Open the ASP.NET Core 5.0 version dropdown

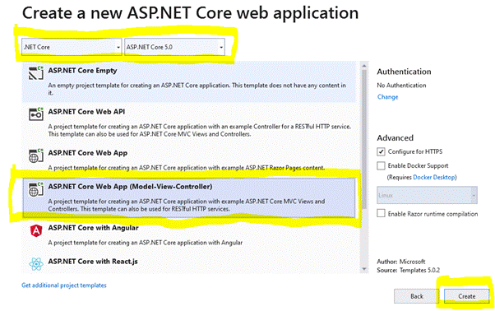174,47
